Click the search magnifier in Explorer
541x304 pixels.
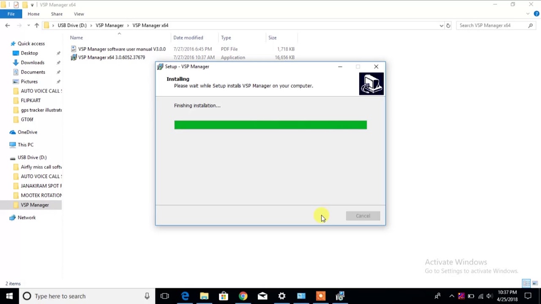coord(530,25)
